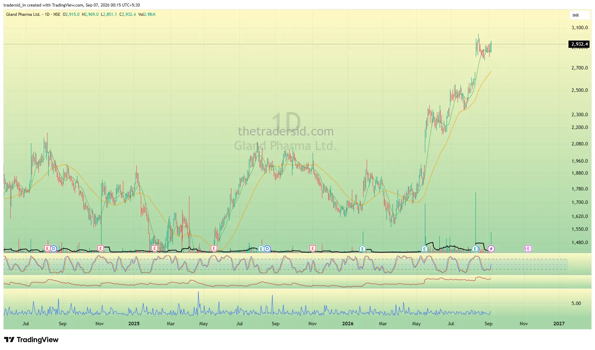Open the green earnings E marker near May 2026
The image size is (595, 350).
424,249
